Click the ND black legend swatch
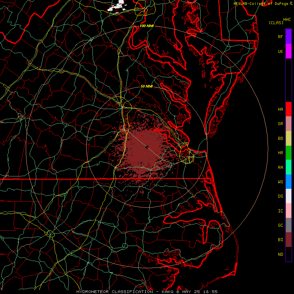Image resolution: width=294 pixels, height=294 pixels. (288, 254)
